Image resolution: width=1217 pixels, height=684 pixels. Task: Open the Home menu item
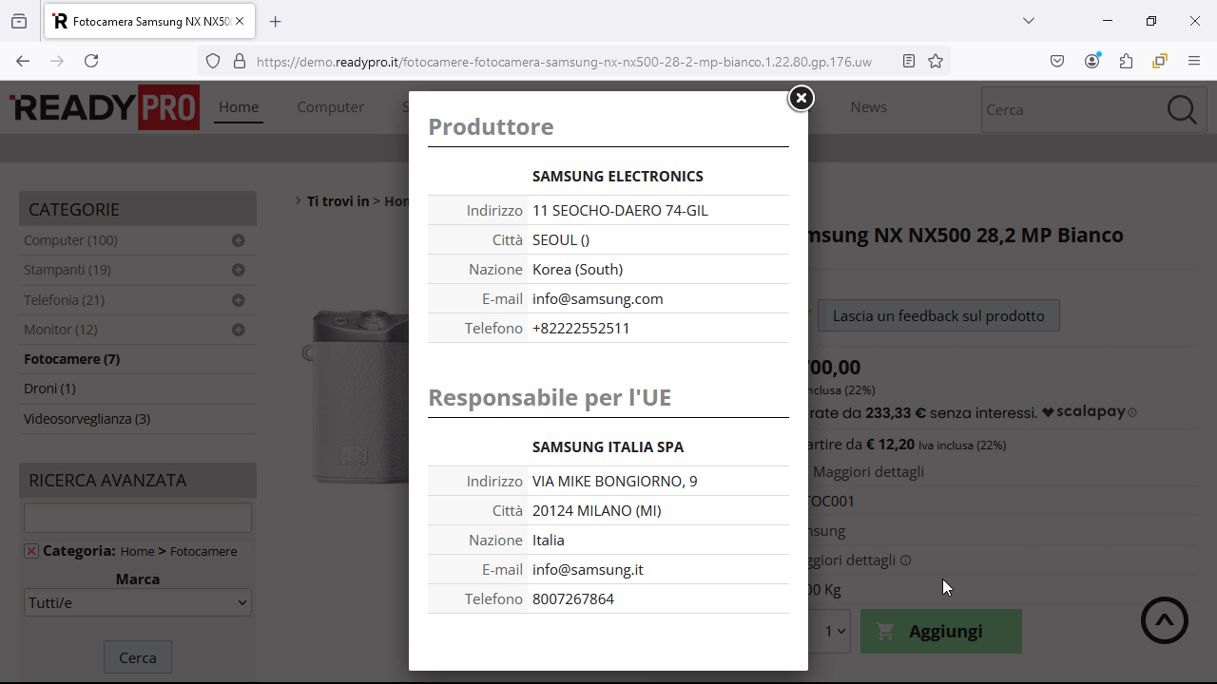239,107
